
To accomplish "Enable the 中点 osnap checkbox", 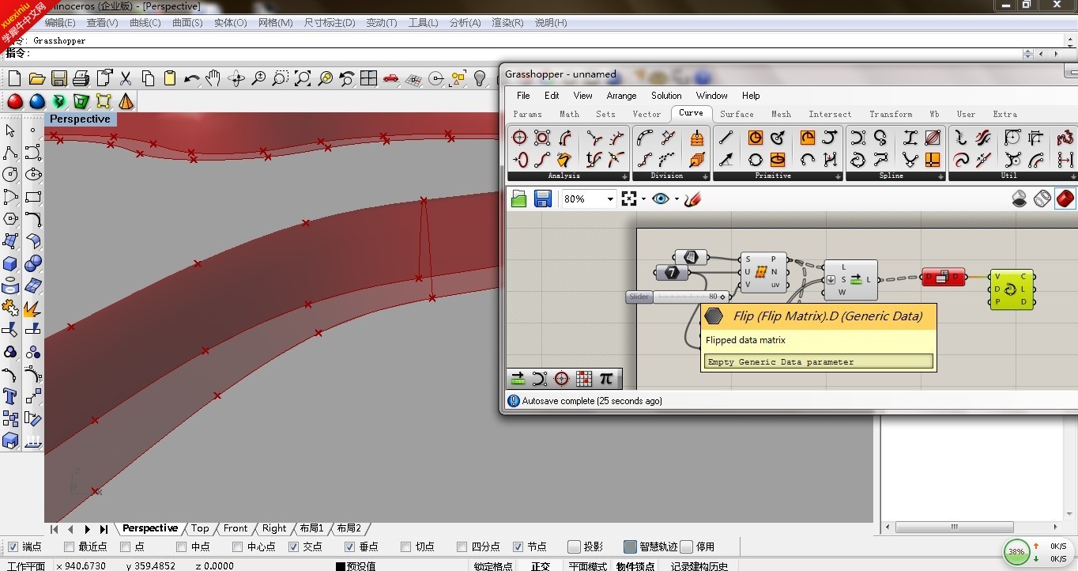I will click(x=181, y=546).
